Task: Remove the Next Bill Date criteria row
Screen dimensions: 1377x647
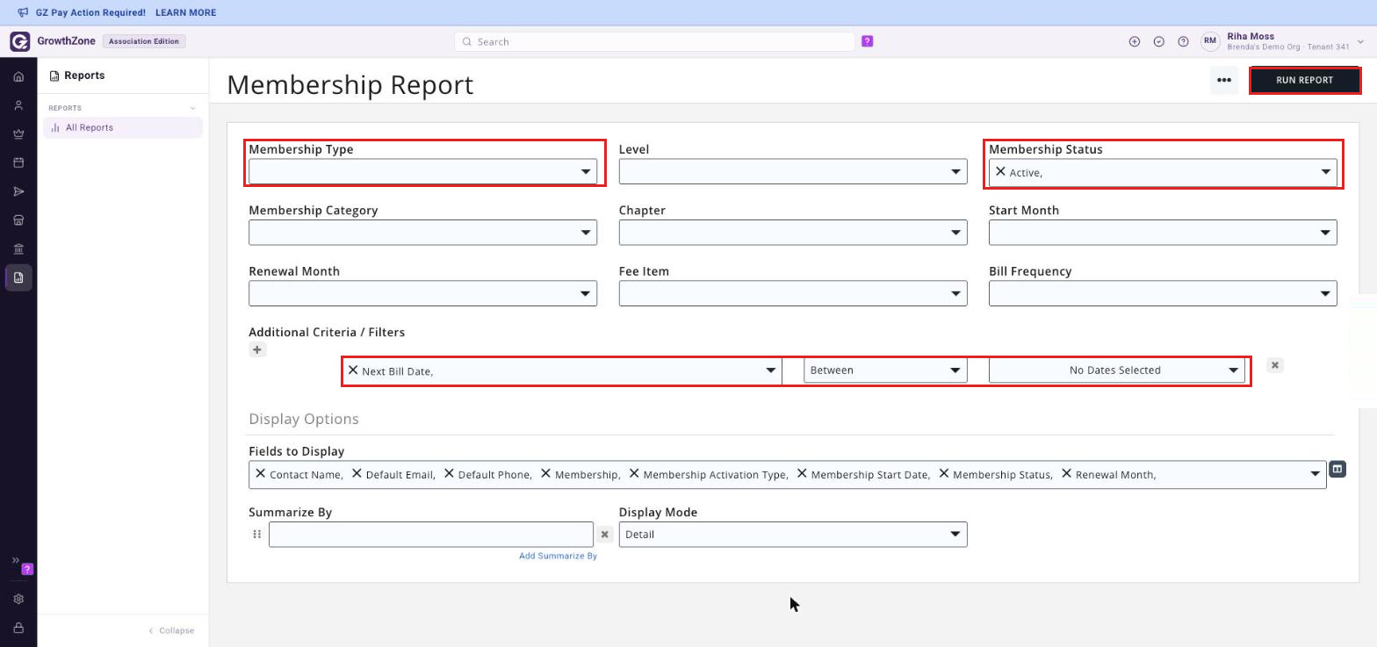Action: [x=1275, y=364]
